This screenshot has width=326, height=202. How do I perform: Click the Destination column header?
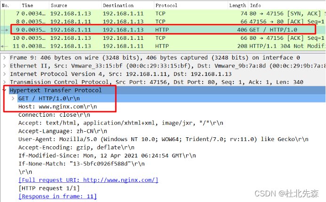(127, 5)
